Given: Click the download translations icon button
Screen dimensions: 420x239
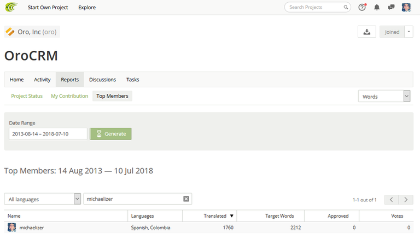Looking at the screenshot, I should (367, 32).
